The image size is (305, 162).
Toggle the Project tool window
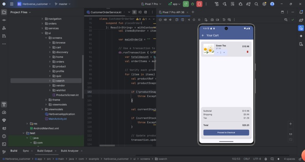click(4, 12)
